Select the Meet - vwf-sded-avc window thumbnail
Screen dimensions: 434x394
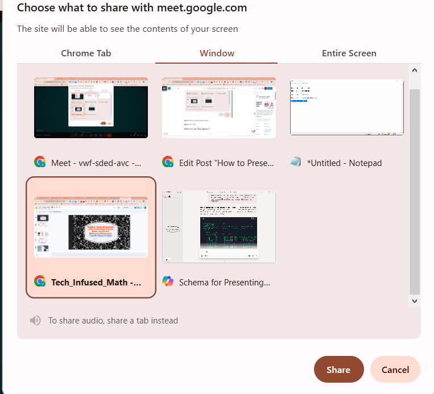point(91,107)
